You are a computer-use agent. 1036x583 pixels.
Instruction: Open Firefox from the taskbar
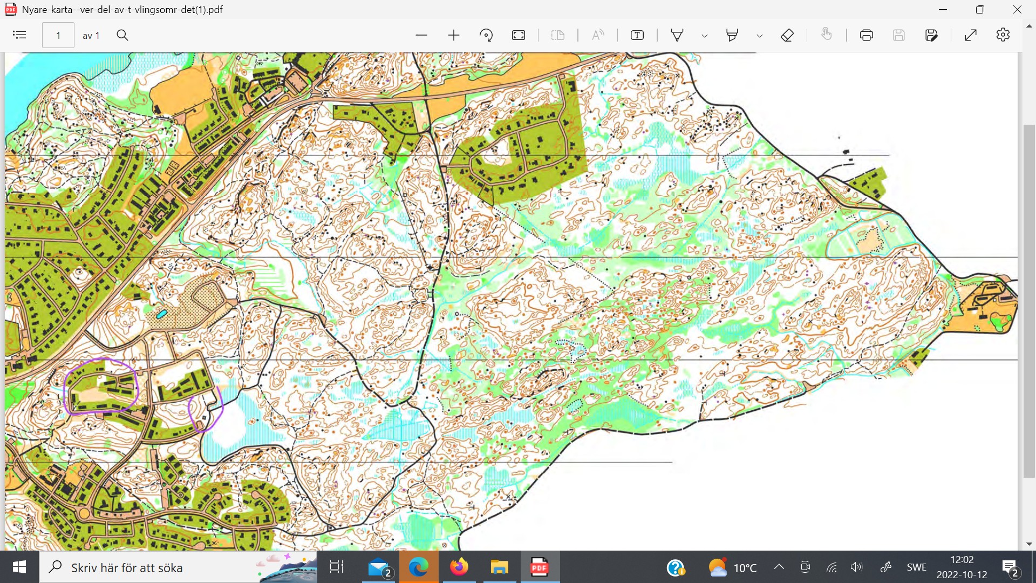(x=459, y=567)
